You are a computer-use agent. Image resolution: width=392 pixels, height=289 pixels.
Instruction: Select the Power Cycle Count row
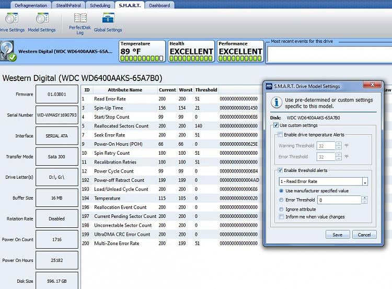(x=171, y=171)
